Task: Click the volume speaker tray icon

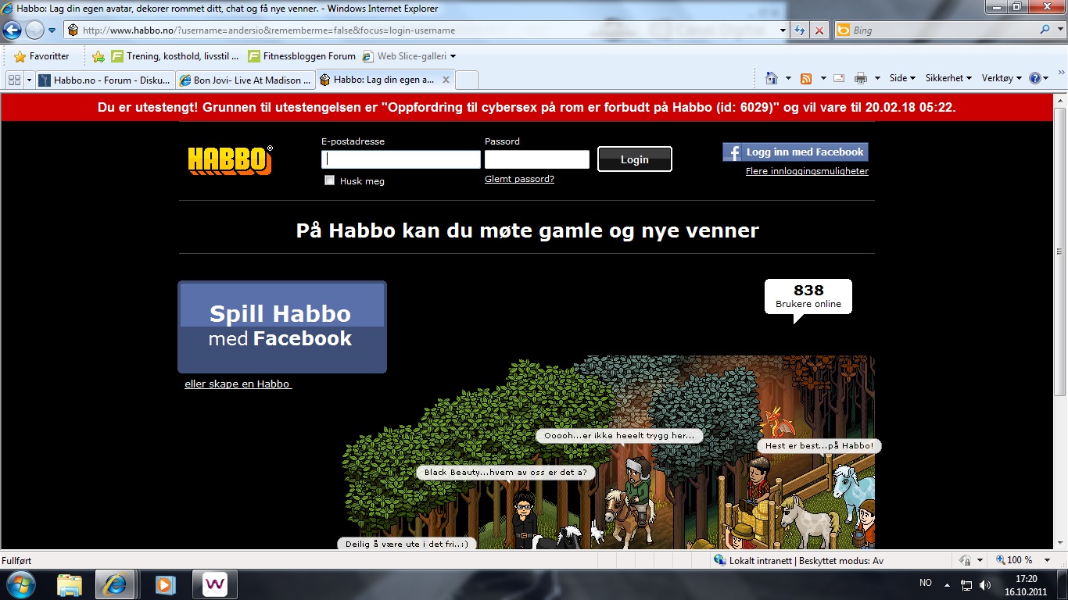Action: (985, 584)
